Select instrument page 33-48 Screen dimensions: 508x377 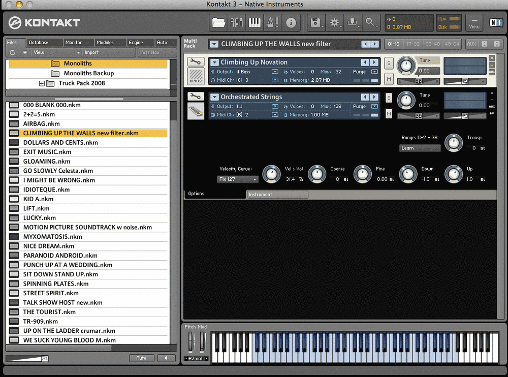click(x=432, y=44)
